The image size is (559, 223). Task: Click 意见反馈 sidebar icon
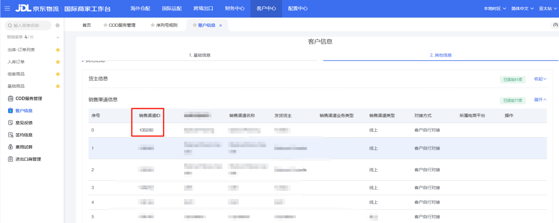tap(11, 123)
